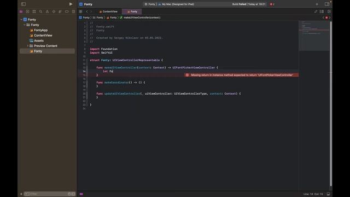This screenshot has width=350, height=197.
Task: Select FontyApp file in navigator
Action: pos(39,30)
